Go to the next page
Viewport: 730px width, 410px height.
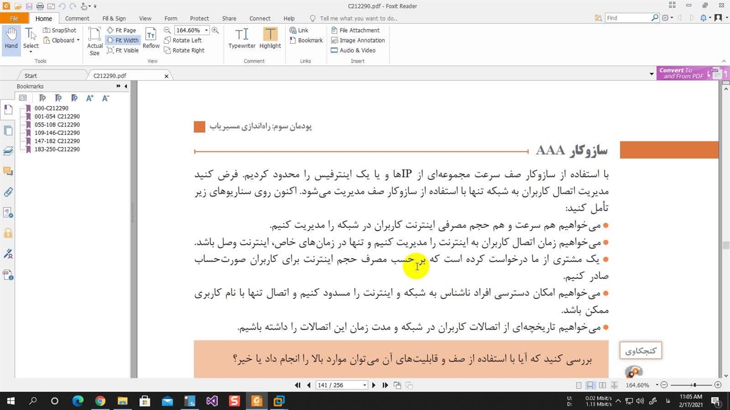click(374, 386)
